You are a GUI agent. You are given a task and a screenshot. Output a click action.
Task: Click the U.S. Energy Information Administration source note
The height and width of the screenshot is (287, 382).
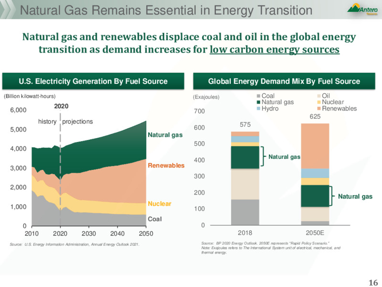click(x=74, y=244)
